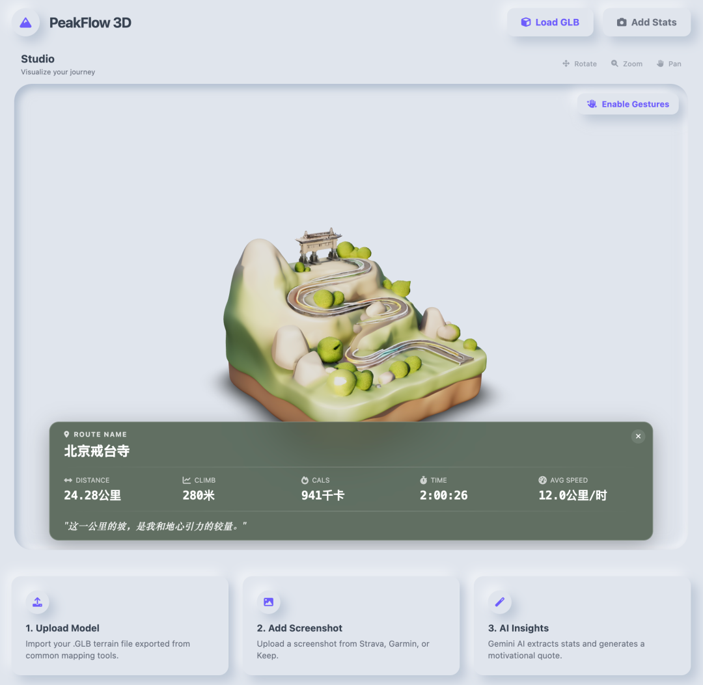703x685 pixels.
Task: Click the magic wand AI Insights icon
Action: tap(499, 602)
